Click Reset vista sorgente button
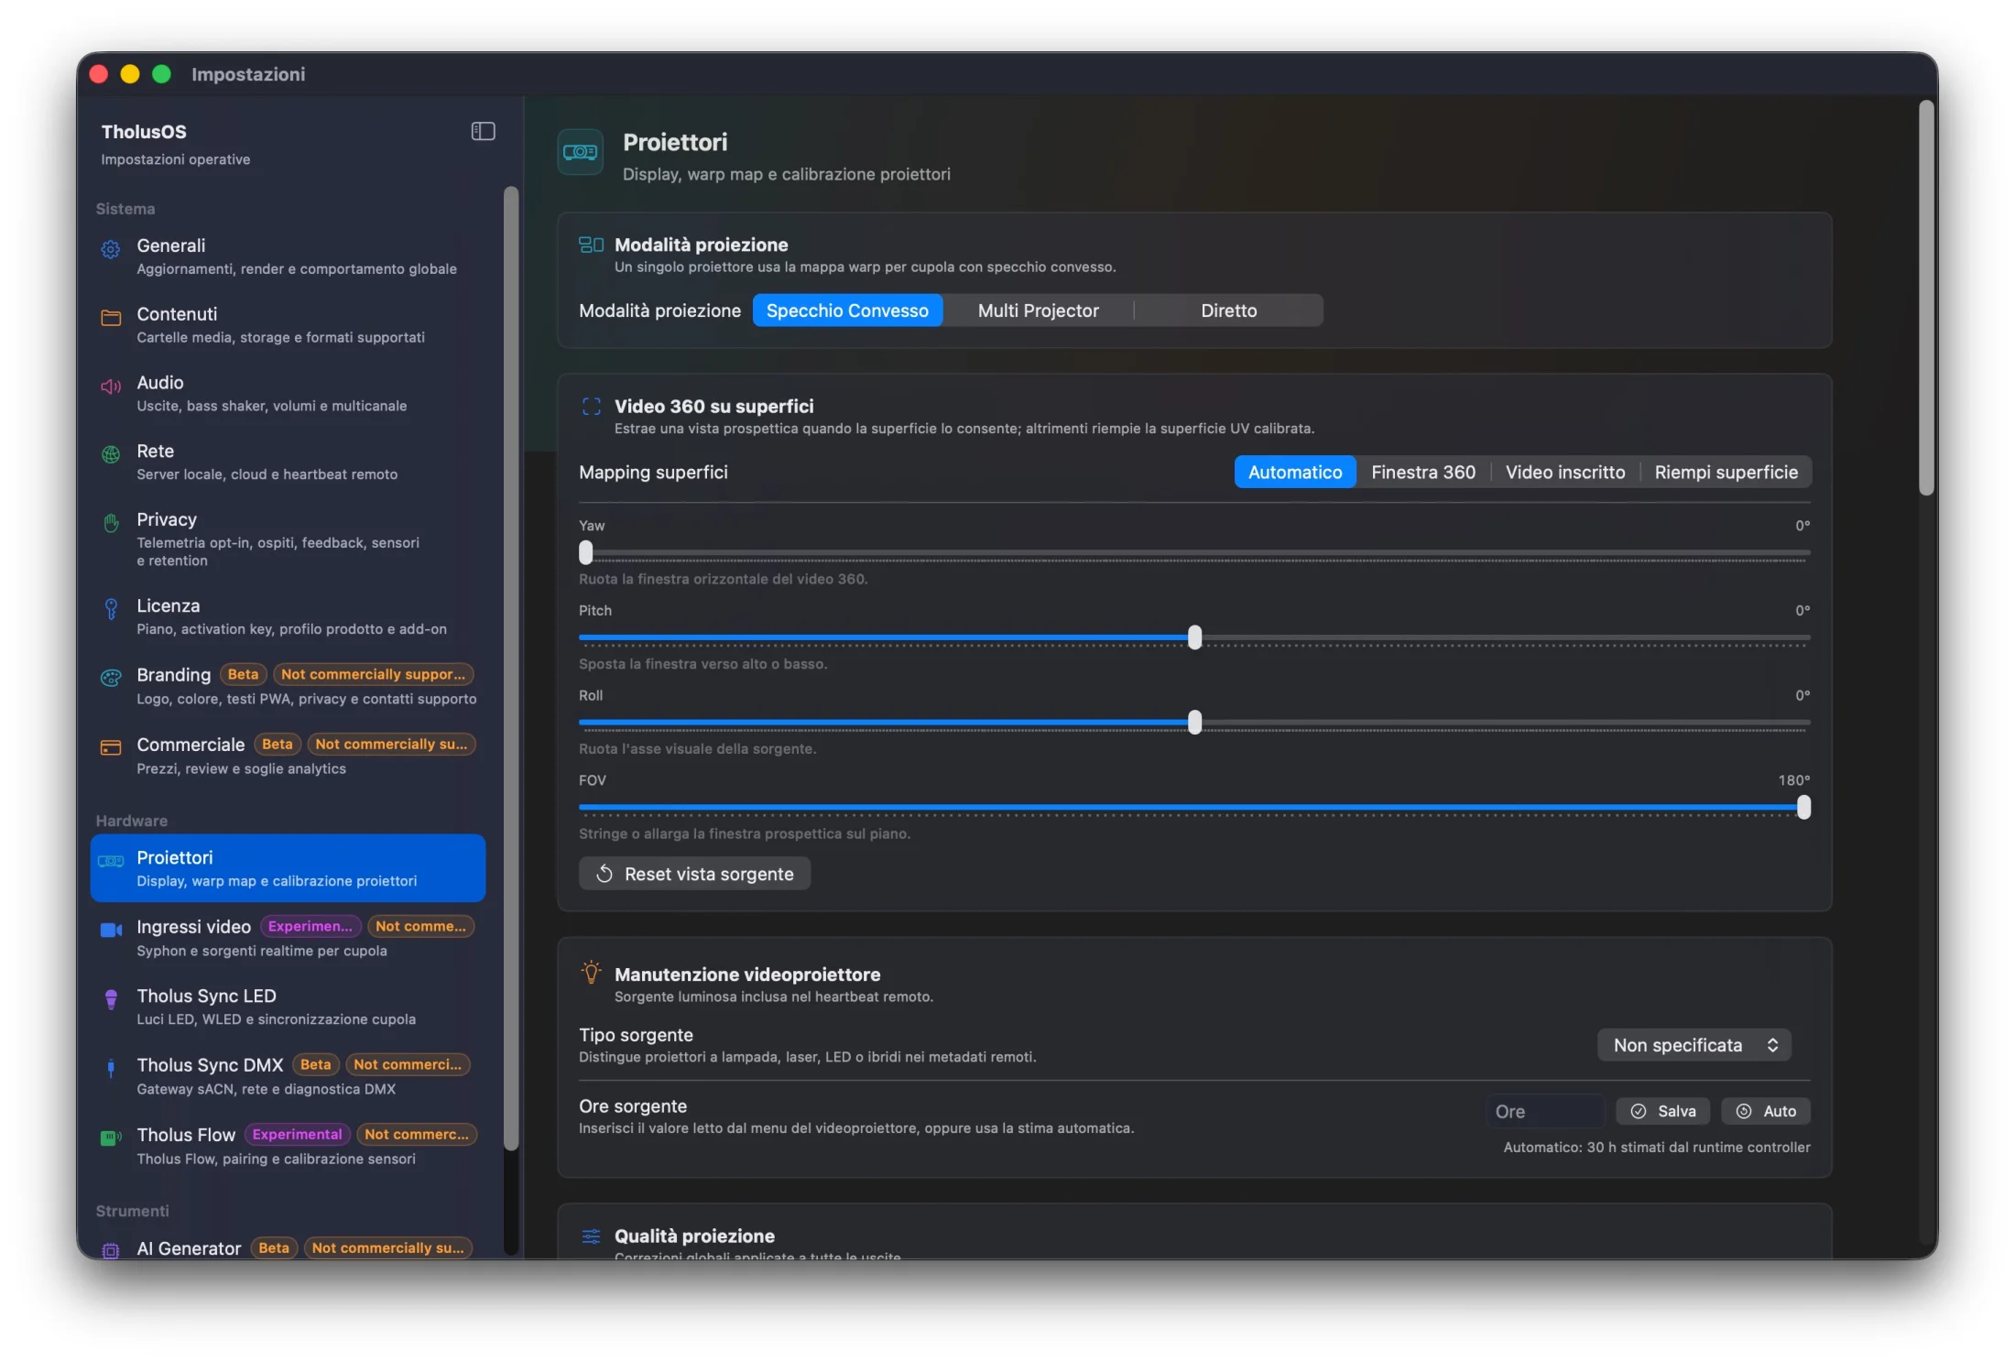The image size is (2015, 1361). click(694, 874)
